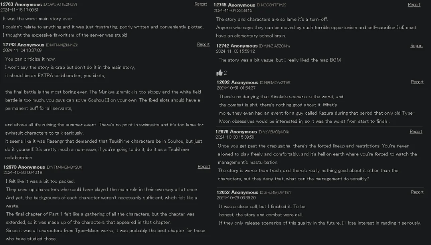This screenshot has width=431, height=245.
Task: Click the thumbs-up icon under comment 12742
Action: (219, 73)
